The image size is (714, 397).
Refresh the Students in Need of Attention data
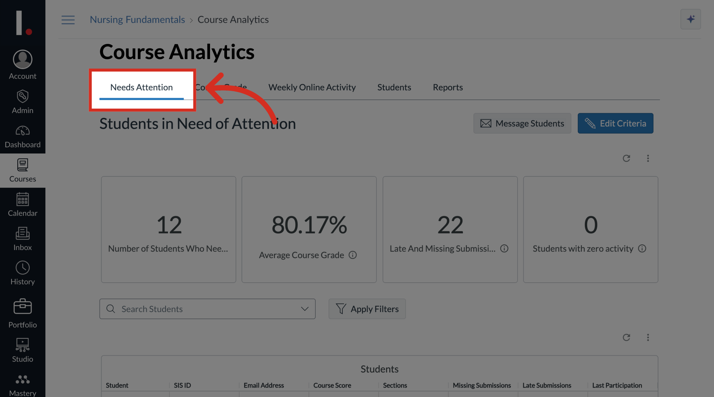point(627,158)
